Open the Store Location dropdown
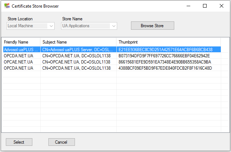 tap(31, 26)
